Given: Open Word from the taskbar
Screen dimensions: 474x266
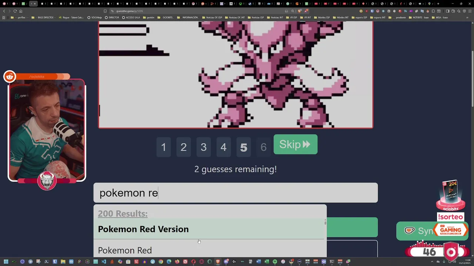Looking at the screenshot, I should click(258, 262).
